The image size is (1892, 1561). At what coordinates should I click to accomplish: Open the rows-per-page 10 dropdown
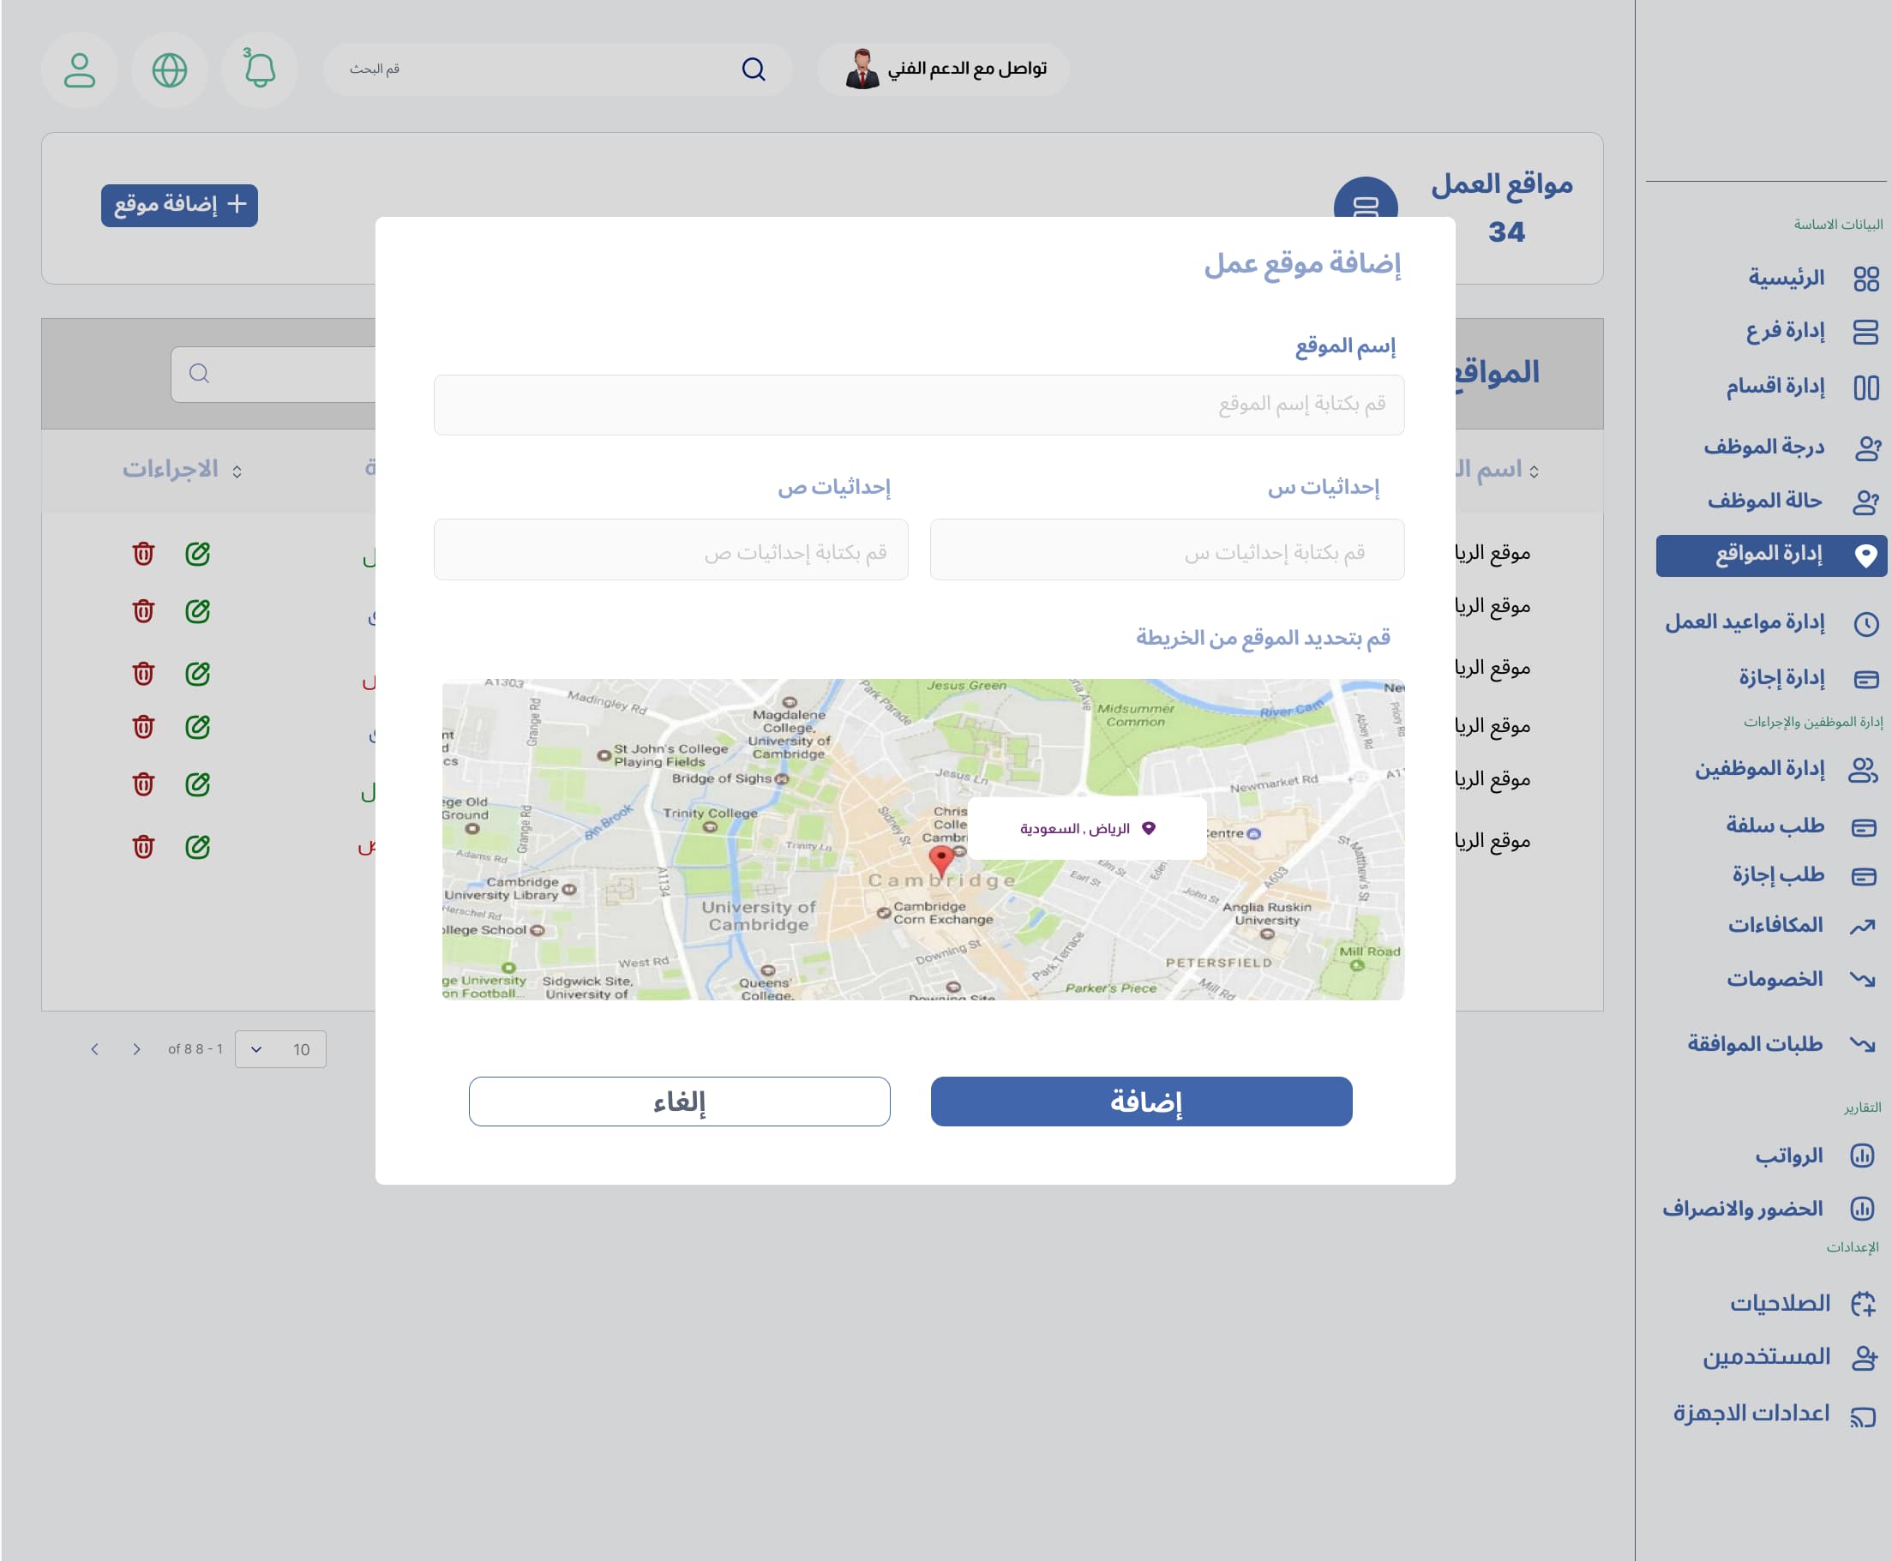pyautogui.click(x=280, y=1048)
